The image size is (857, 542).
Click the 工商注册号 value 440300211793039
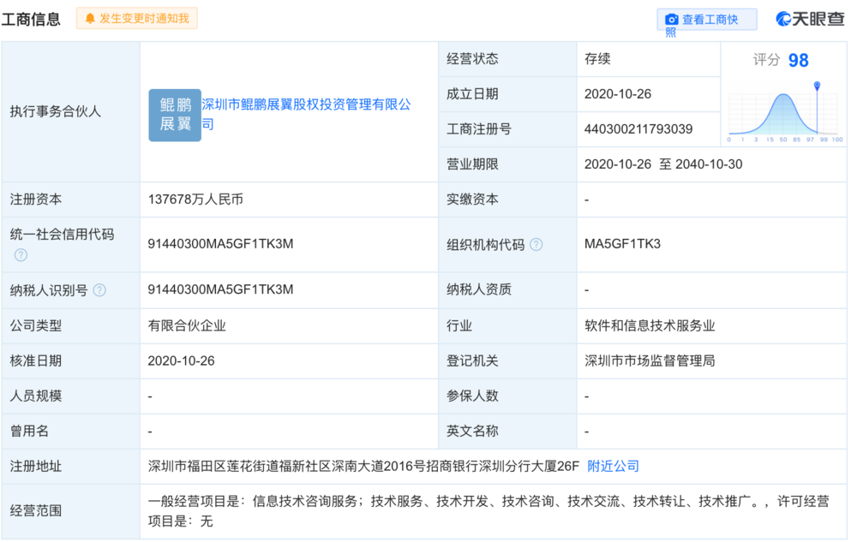click(638, 129)
